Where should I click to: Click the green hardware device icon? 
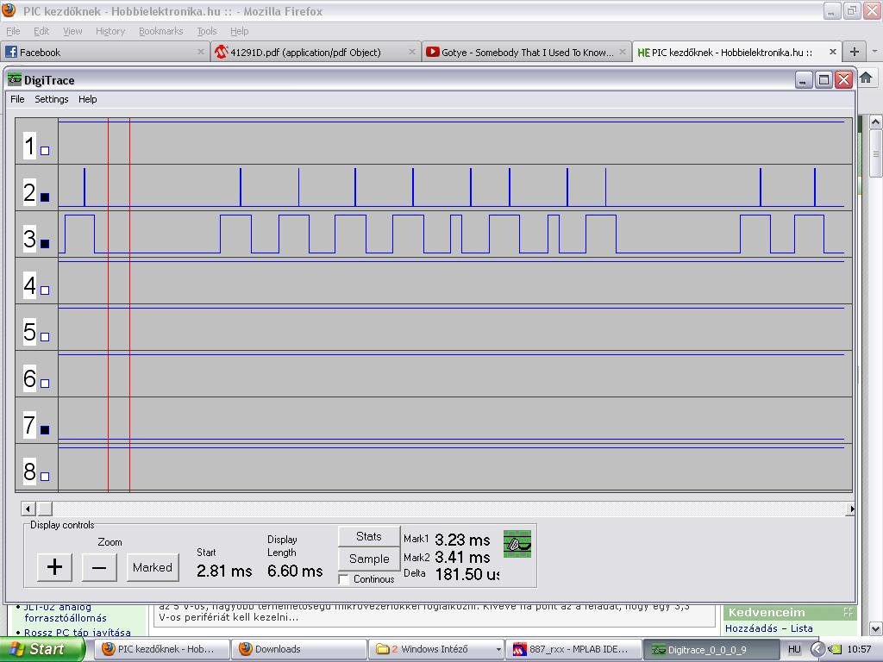point(517,544)
